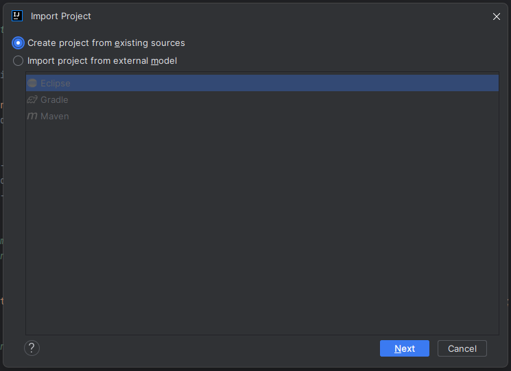511x371 pixels.
Task: Click the Eclipse icon in the model list
Action: tap(32, 83)
